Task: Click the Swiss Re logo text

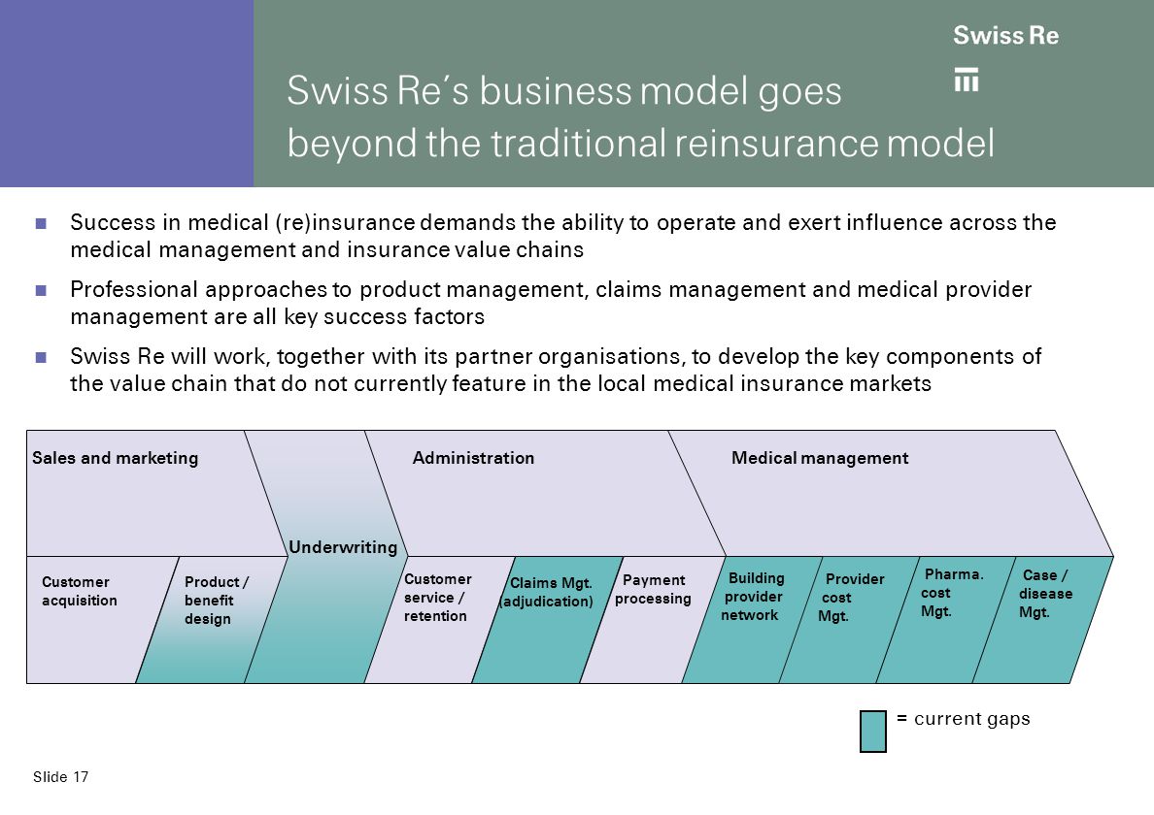Action: tap(1005, 35)
